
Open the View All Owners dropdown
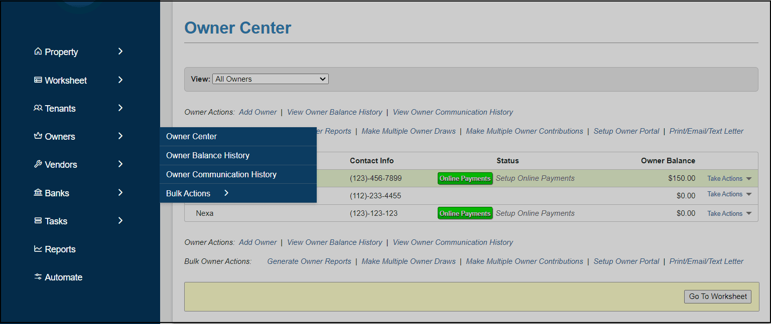pyautogui.click(x=271, y=79)
